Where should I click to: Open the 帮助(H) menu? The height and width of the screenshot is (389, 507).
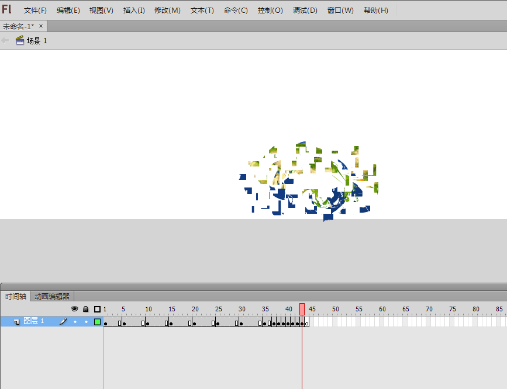pyautogui.click(x=376, y=11)
